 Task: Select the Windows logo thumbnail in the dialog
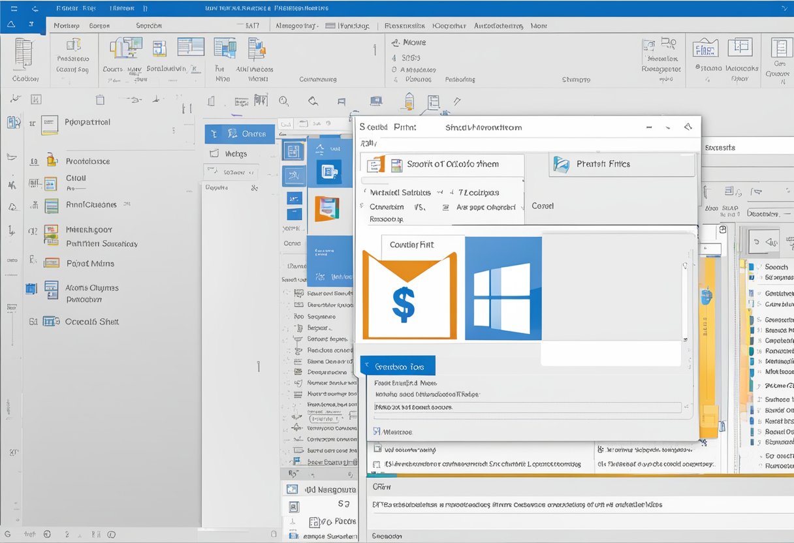tap(503, 294)
